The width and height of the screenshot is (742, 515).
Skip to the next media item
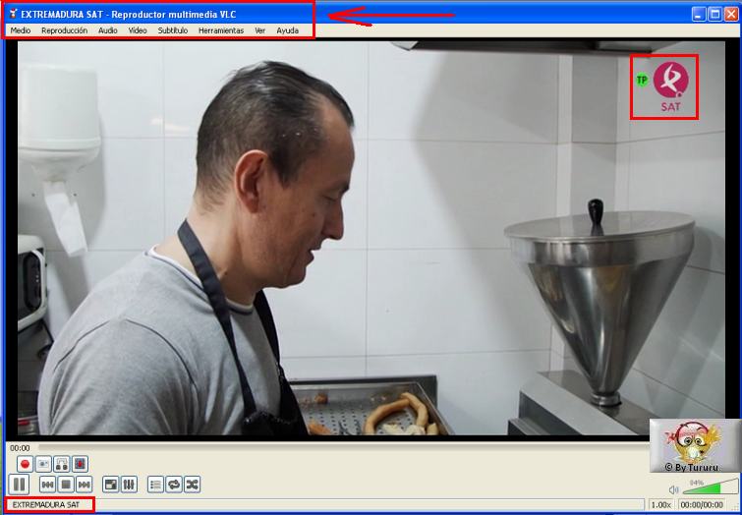click(85, 485)
